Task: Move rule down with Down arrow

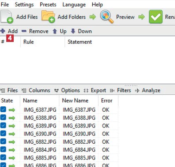Action: [73, 31]
